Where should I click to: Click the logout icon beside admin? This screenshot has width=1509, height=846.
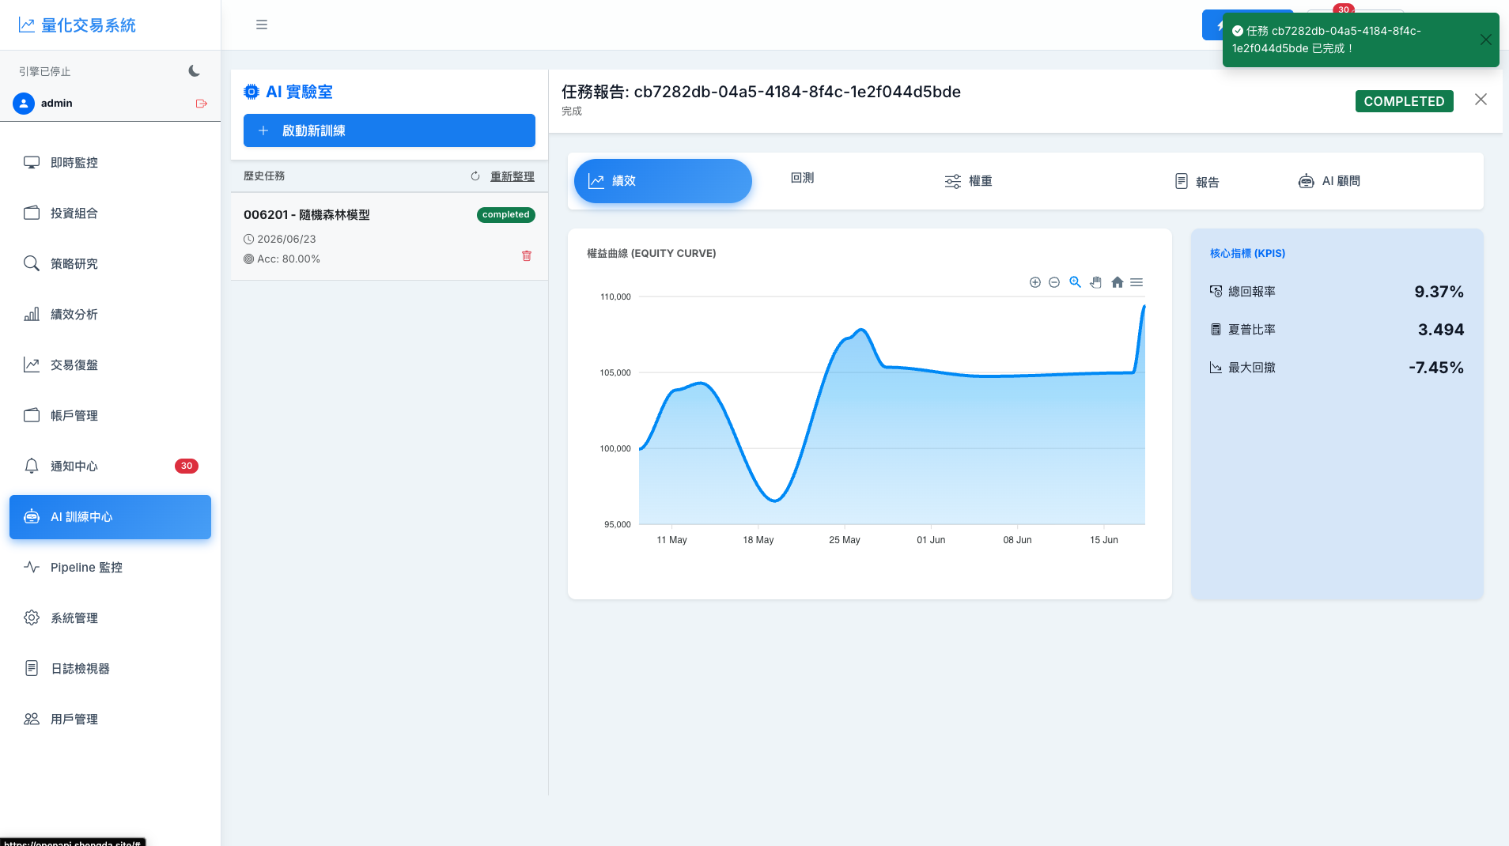(x=202, y=104)
